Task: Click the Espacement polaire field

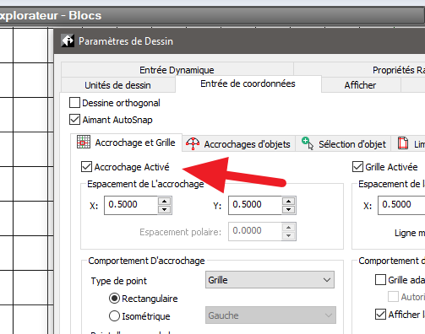Action: pos(255,231)
